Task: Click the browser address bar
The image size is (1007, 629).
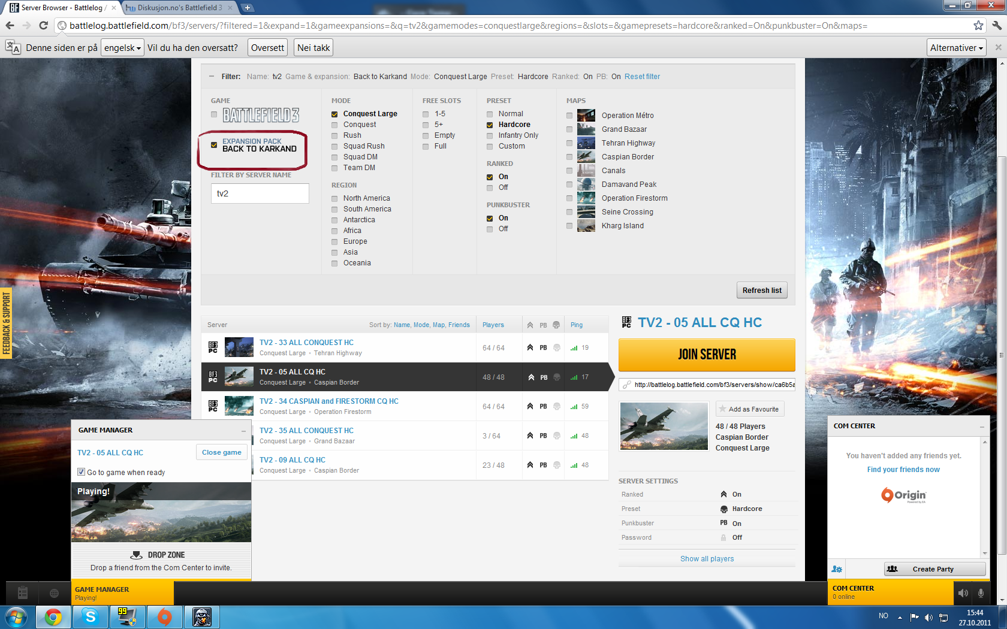Action: click(x=515, y=25)
